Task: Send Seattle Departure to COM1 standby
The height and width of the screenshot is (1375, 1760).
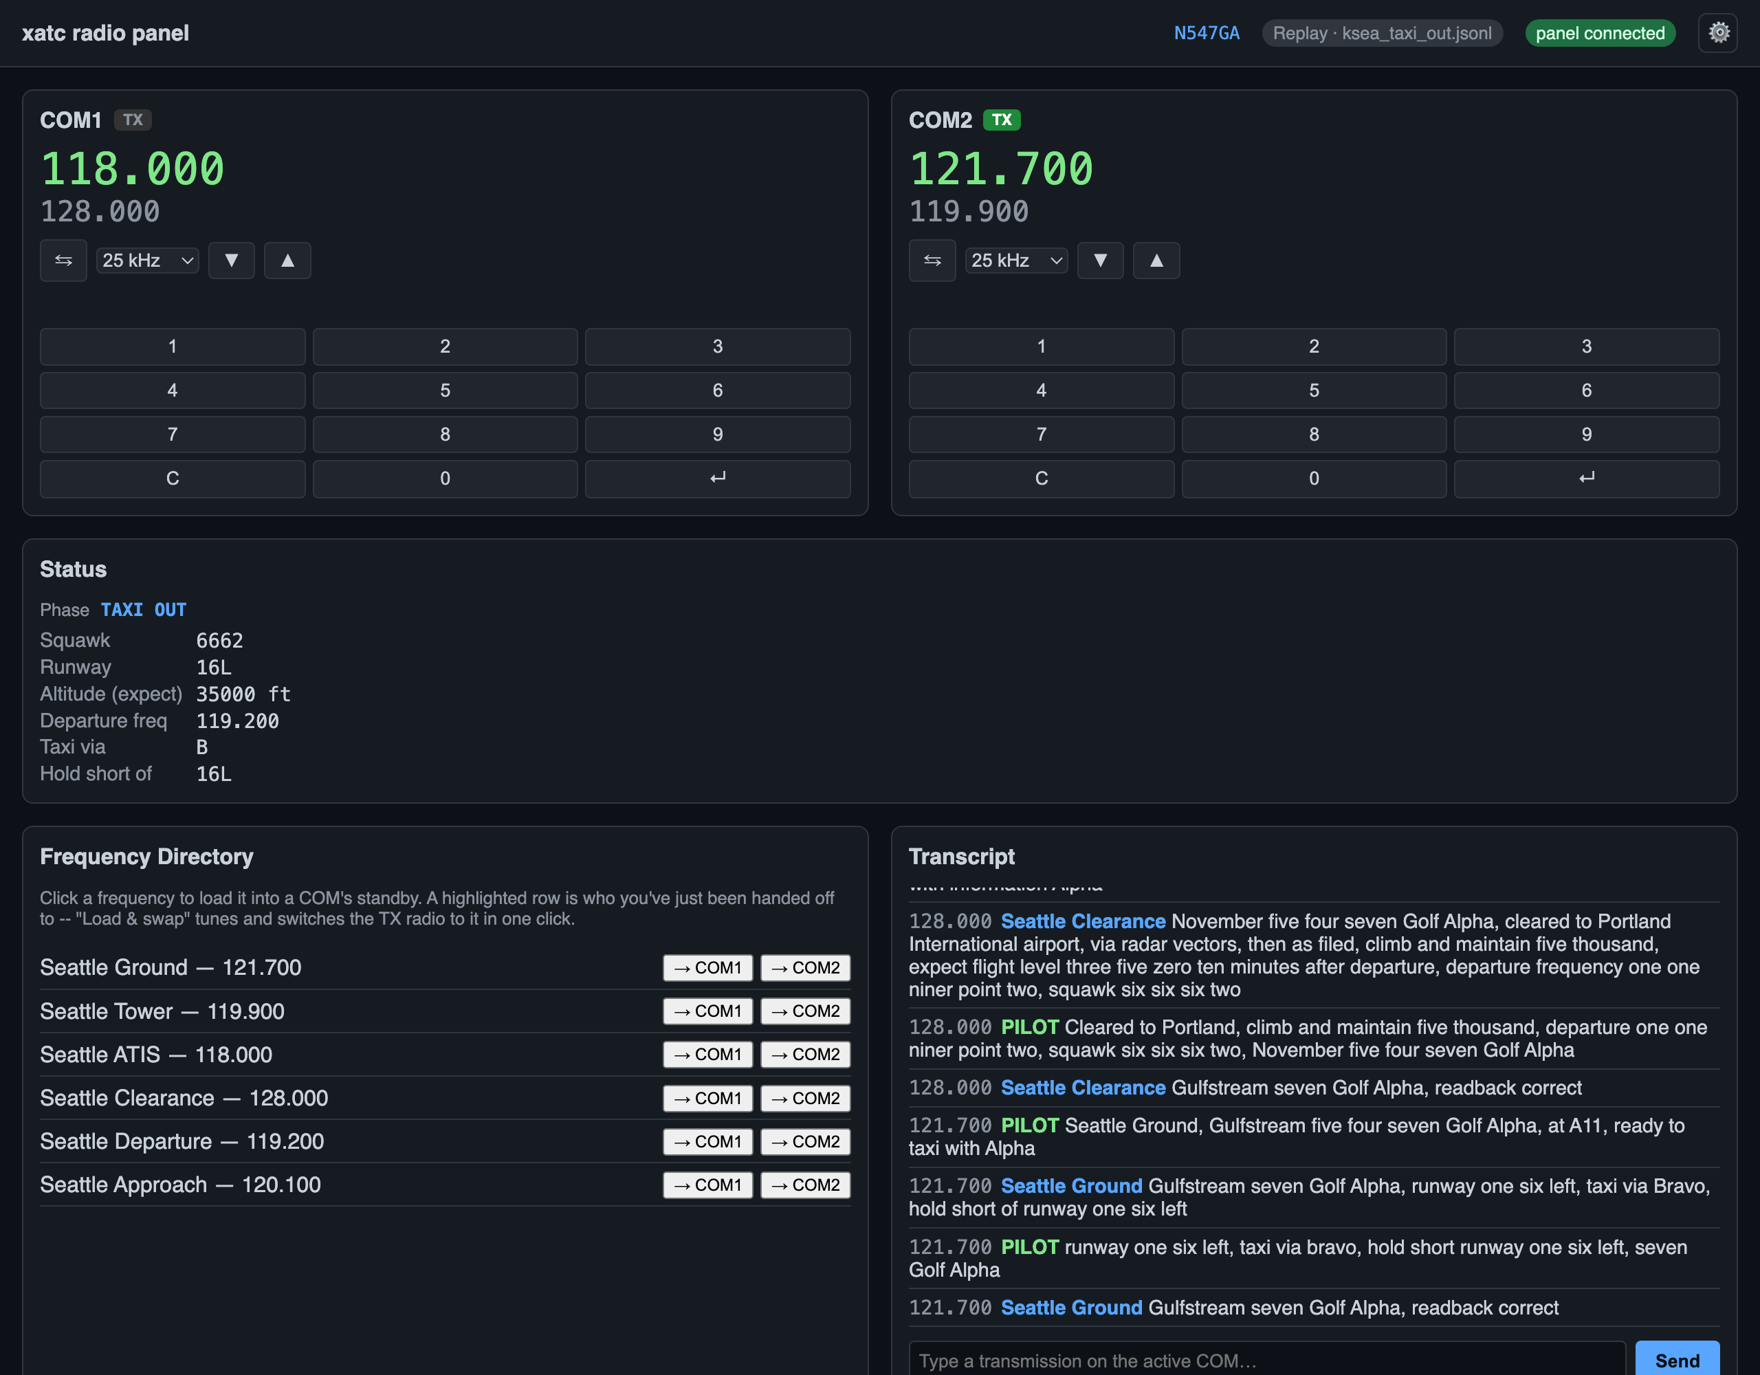Action: click(707, 1142)
